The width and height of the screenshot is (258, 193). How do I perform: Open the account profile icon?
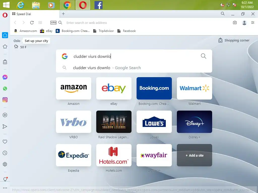(244, 23)
